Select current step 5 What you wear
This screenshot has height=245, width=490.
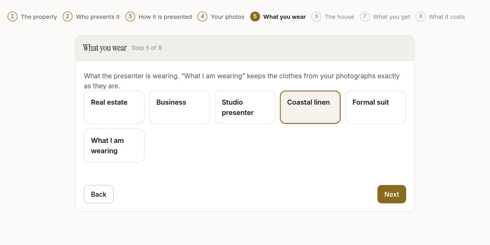[x=278, y=17]
